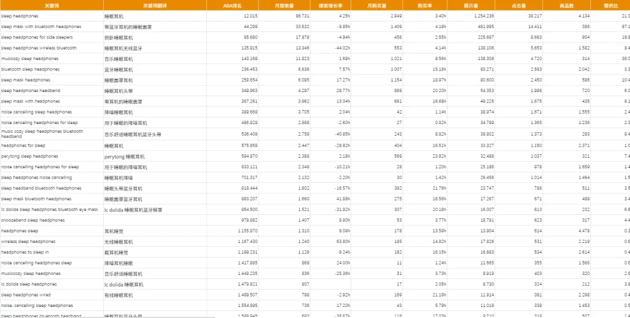Select the 月搜索量 column header
This screenshot has height=318, width=630.
284,5
